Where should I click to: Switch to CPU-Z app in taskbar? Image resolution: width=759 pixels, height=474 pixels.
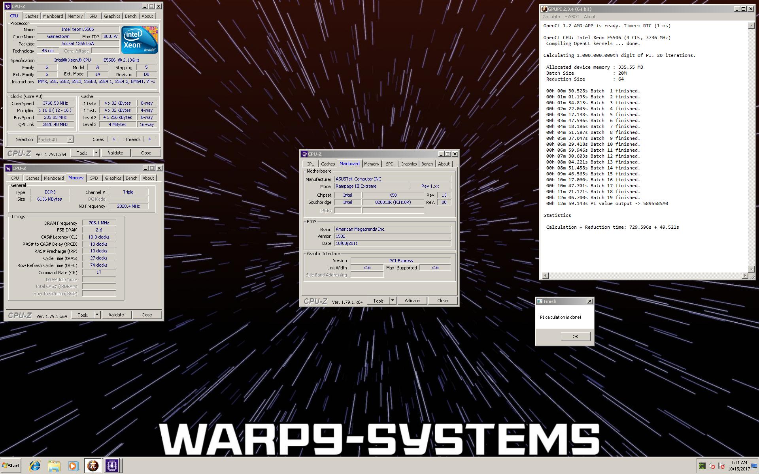pyautogui.click(x=112, y=466)
